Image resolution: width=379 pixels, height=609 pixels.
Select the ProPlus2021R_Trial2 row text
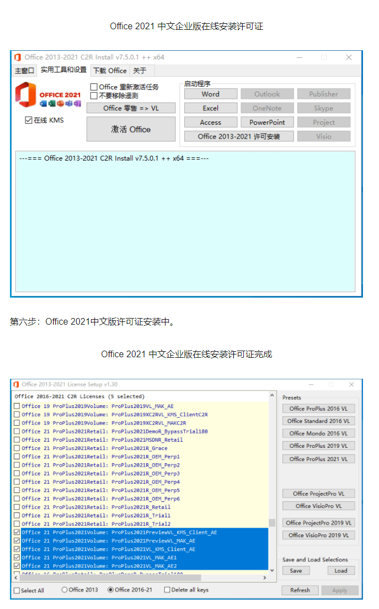point(96,524)
